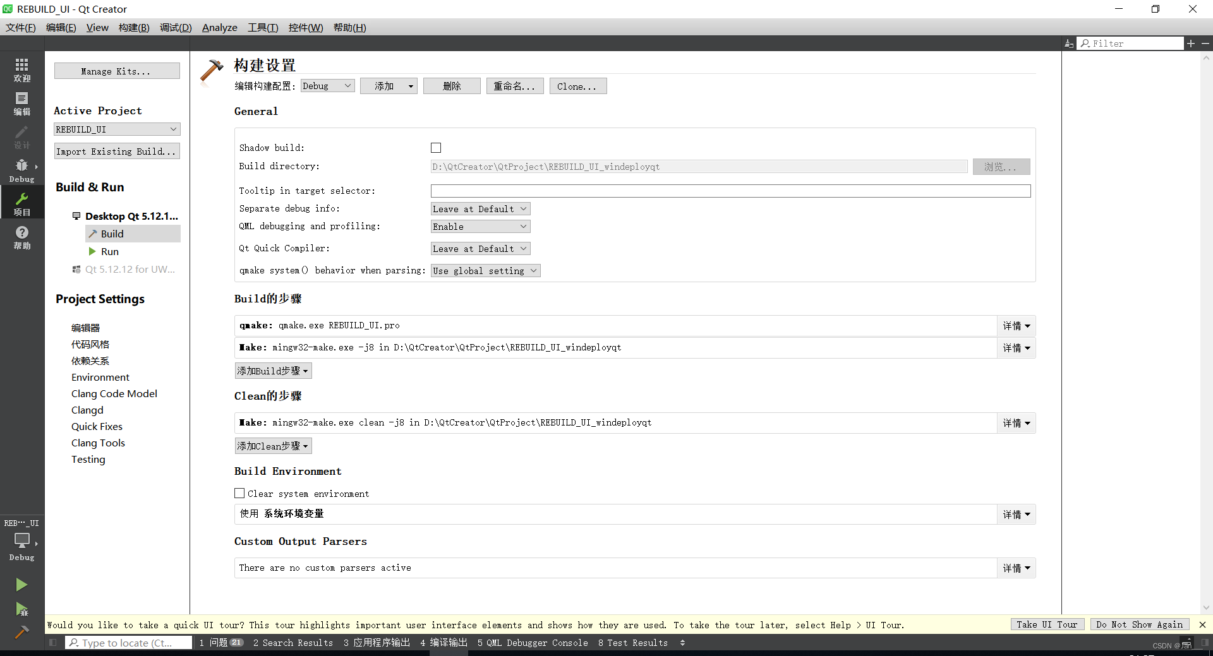
Task: Enable Clear system environment checkbox
Action: (x=239, y=493)
